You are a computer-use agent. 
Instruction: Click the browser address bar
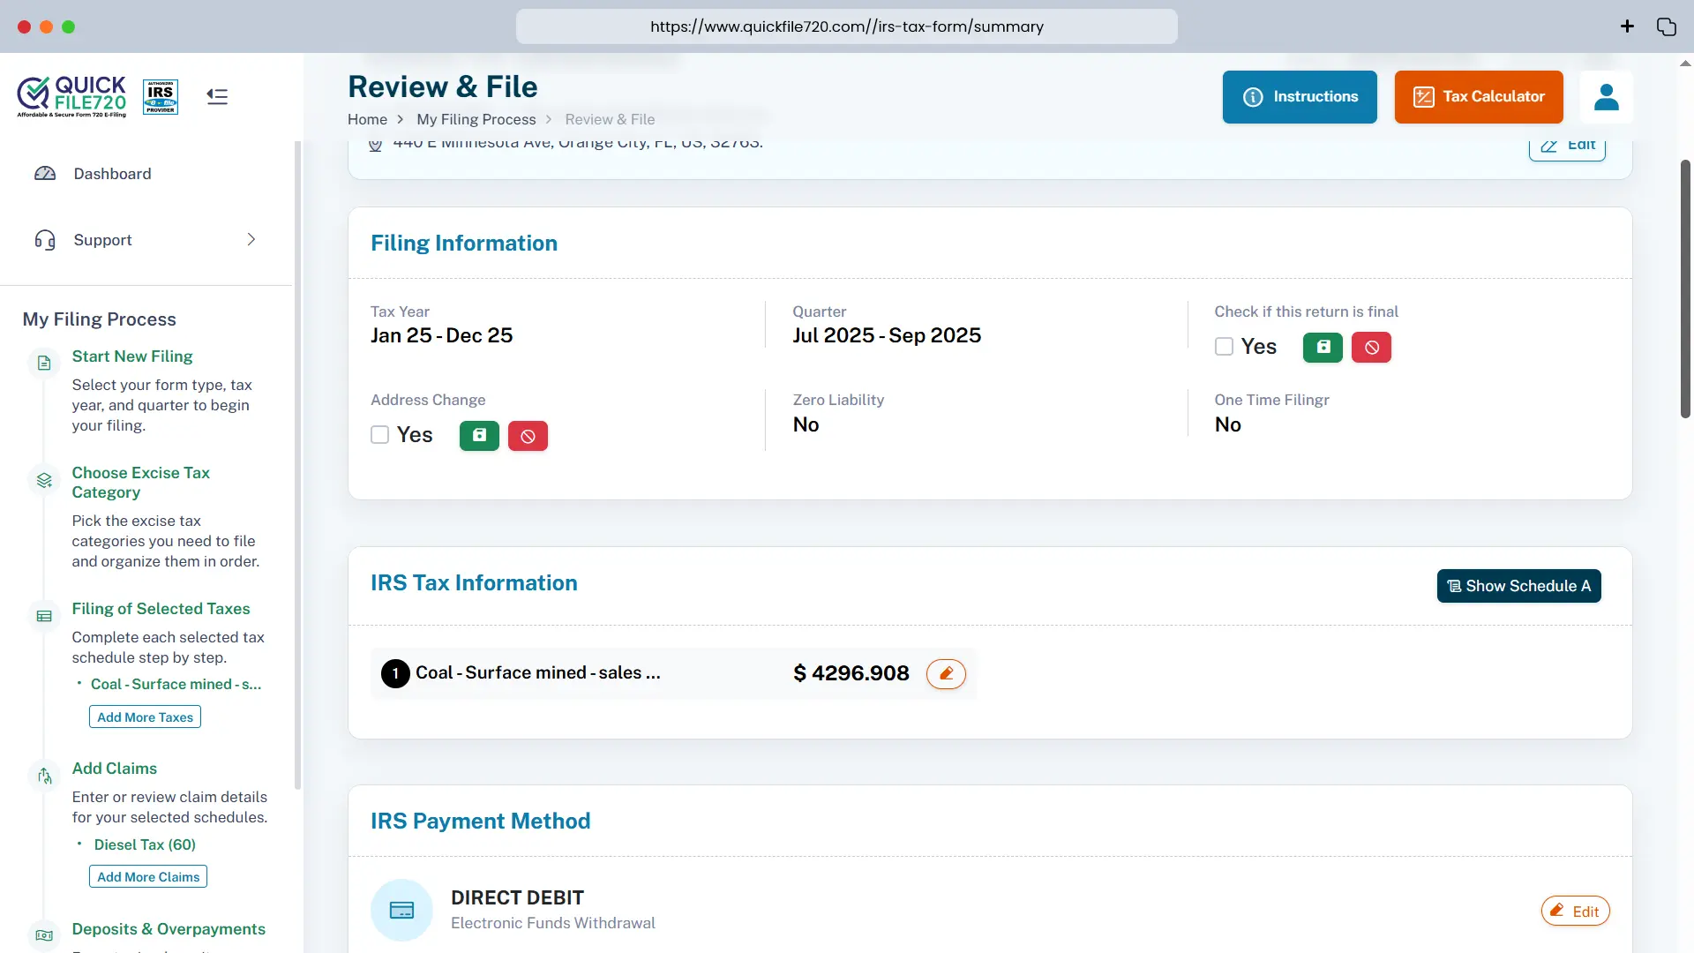point(845,26)
